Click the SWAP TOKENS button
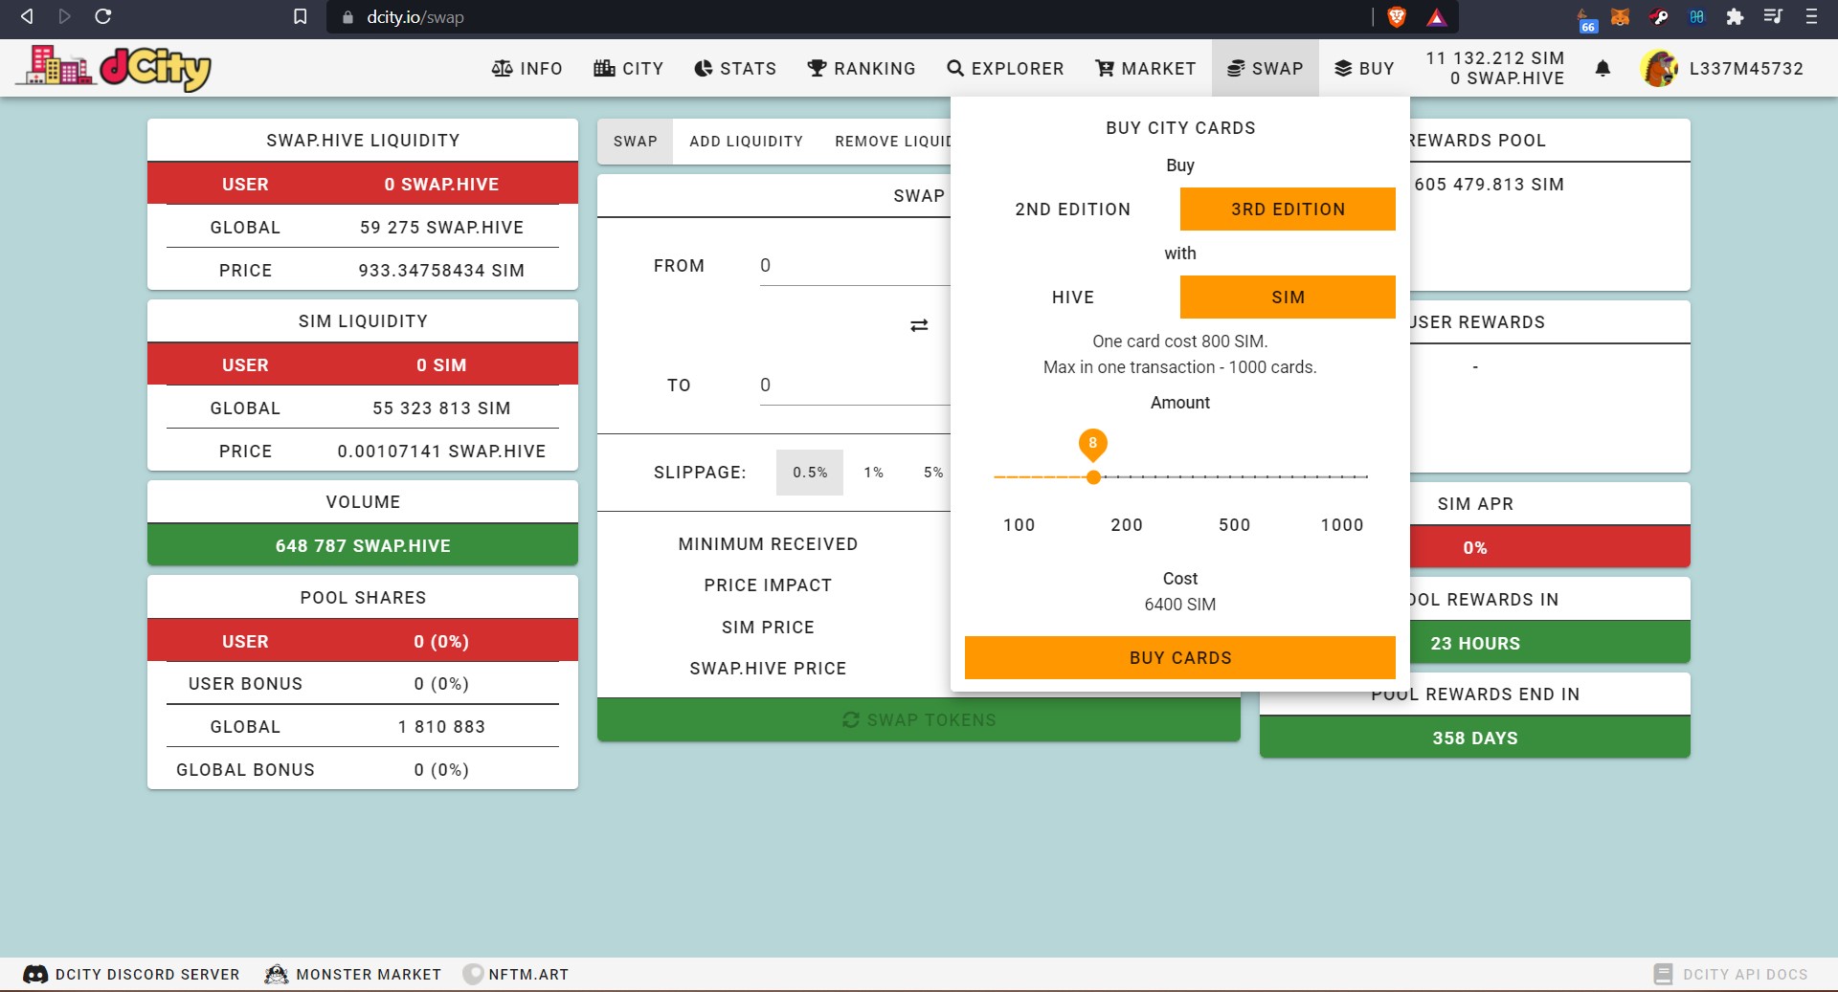 pyautogui.click(x=918, y=719)
